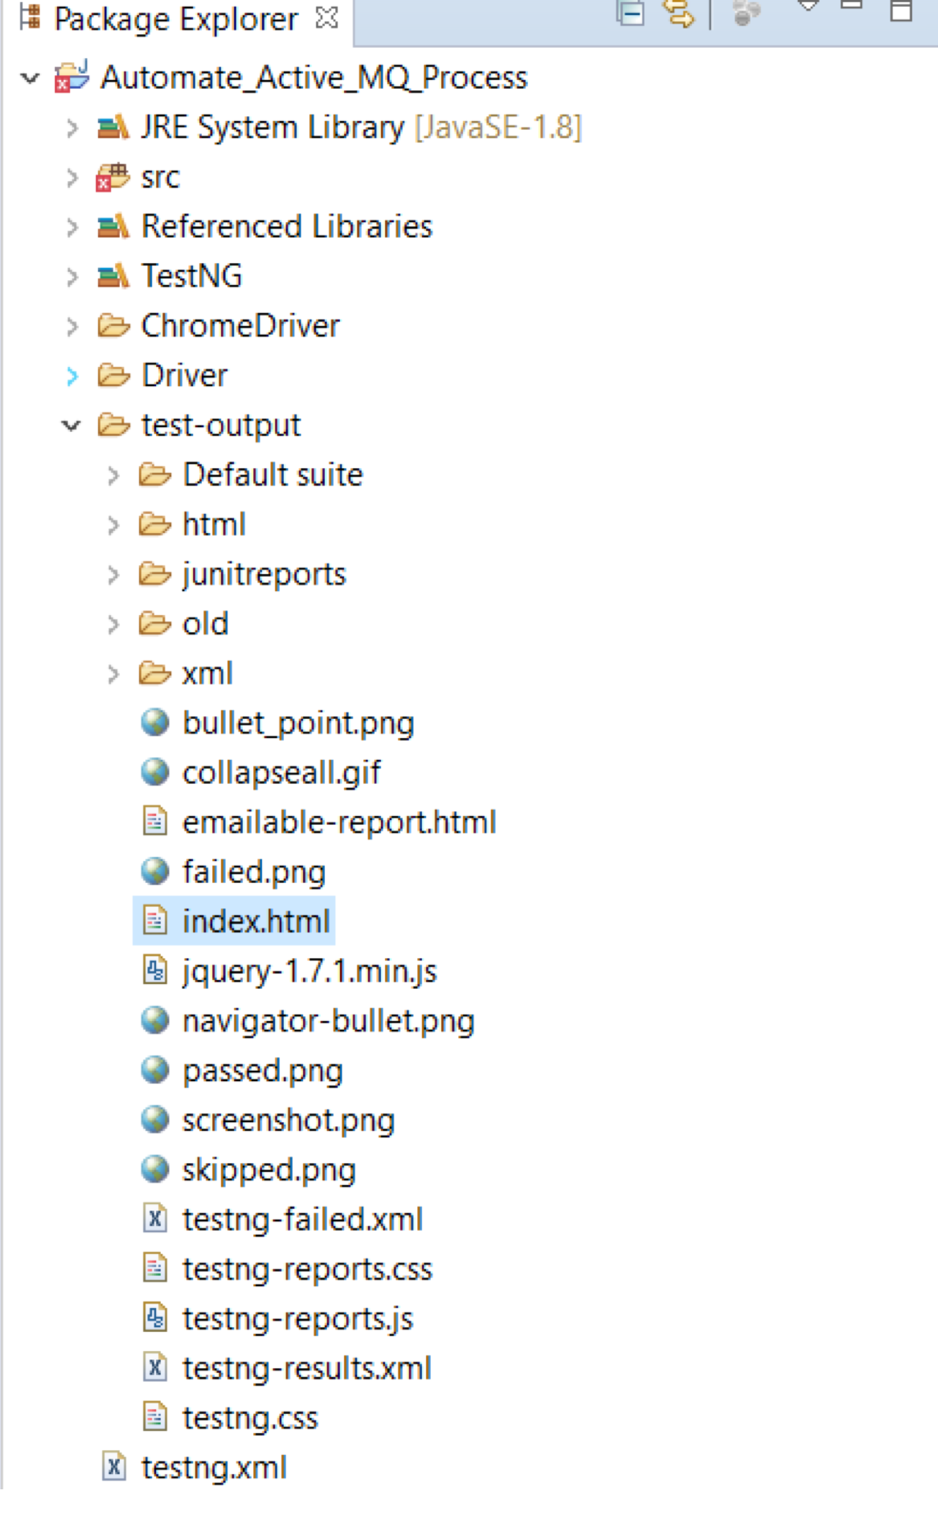Screen dimensions: 938x1525
Task: Collapse the test-output folder
Action: pos(71,425)
